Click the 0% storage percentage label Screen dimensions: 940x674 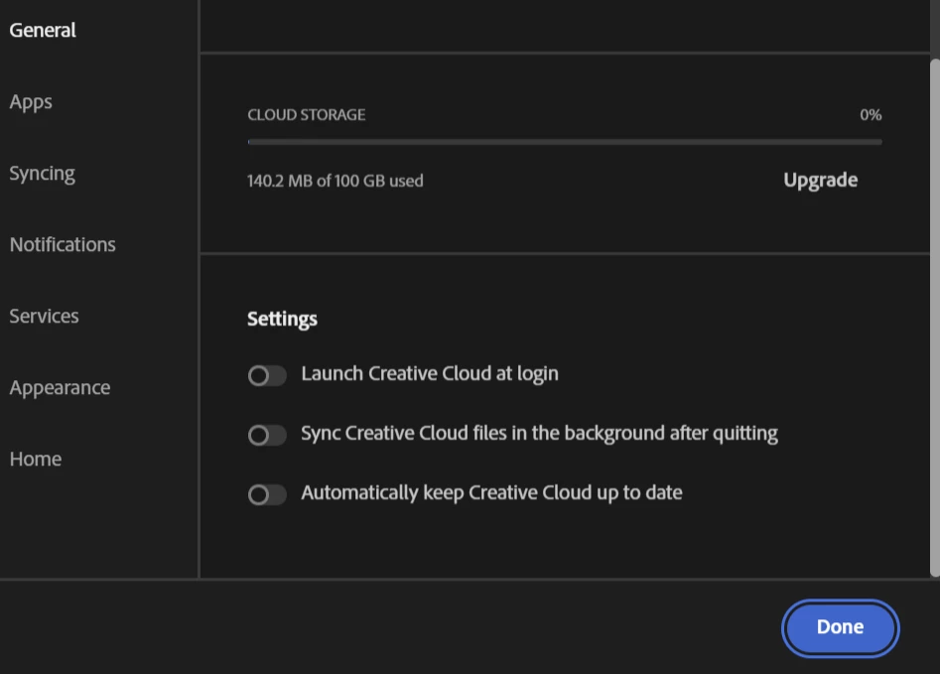click(871, 114)
